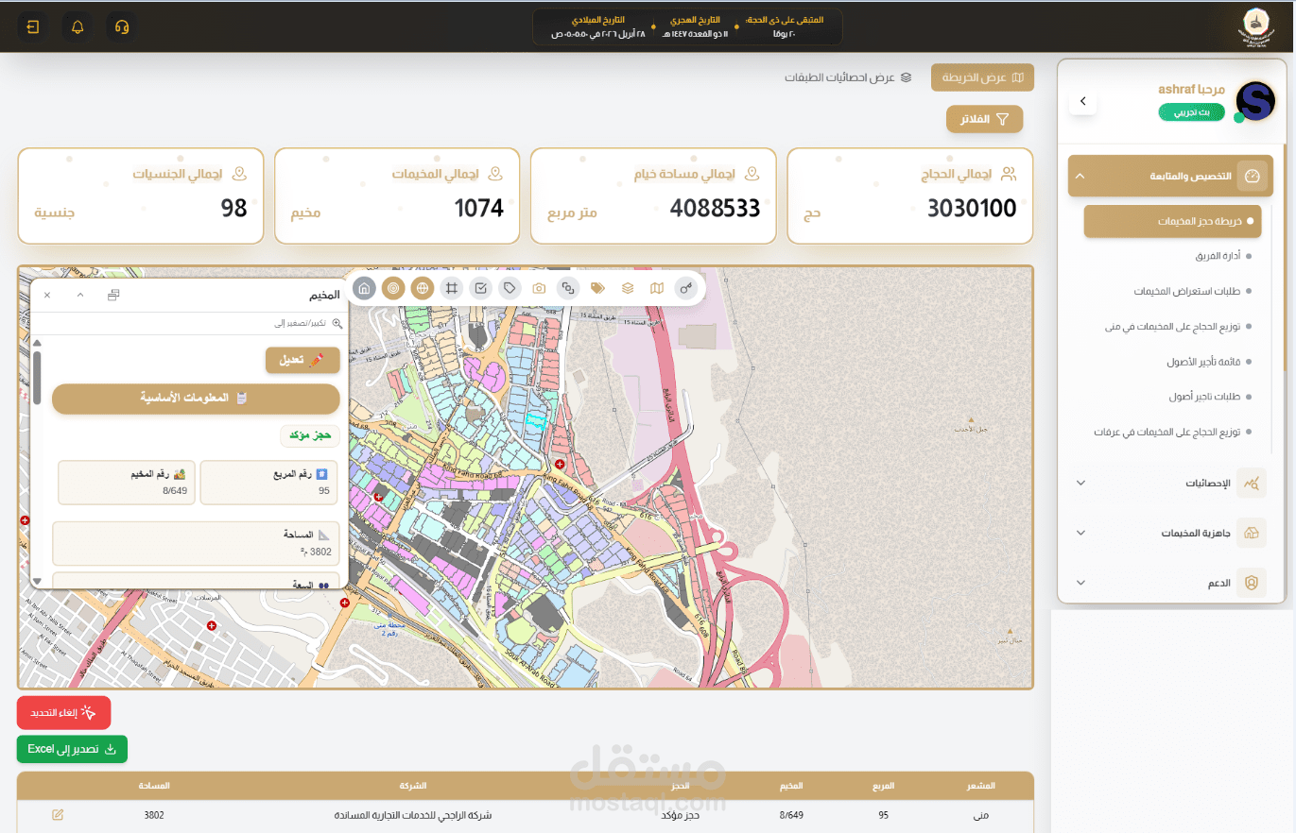The height and width of the screenshot is (833, 1296).
Task: Click the popup scrollbar down arrow
Action: click(37, 581)
